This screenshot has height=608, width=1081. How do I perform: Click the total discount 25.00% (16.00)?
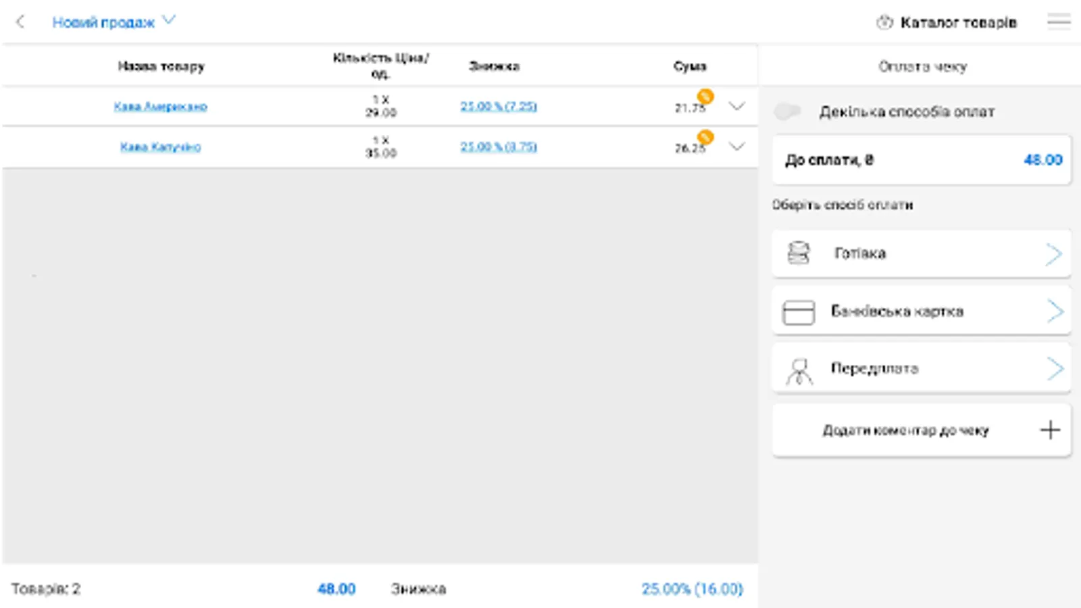(x=692, y=588)
